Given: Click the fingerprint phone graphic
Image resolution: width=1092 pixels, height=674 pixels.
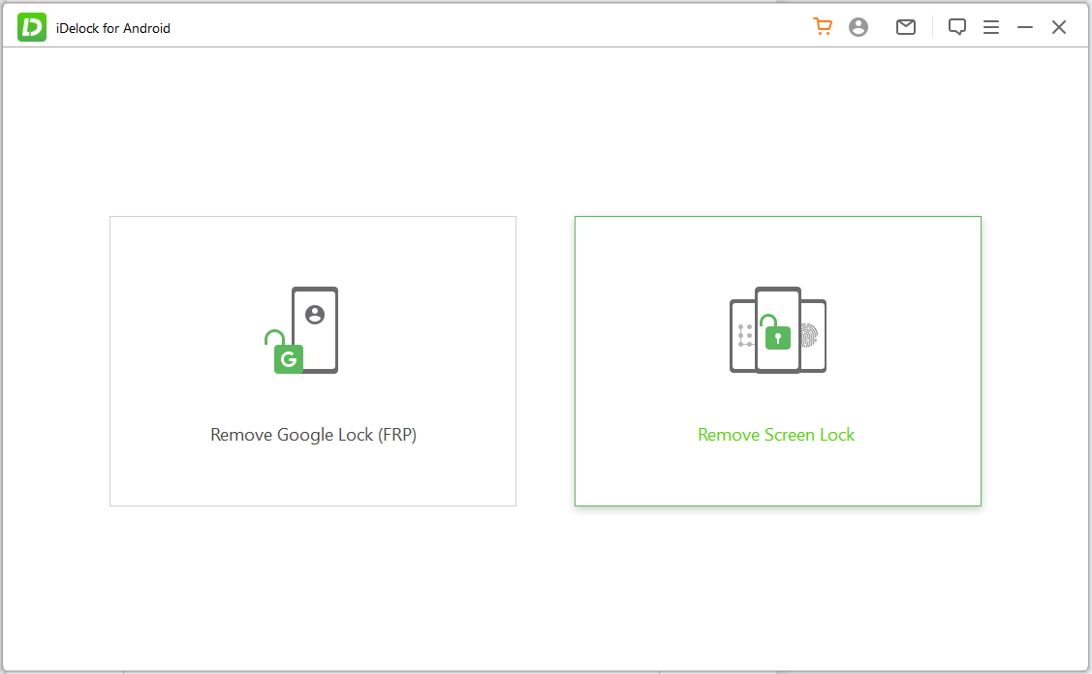Looking at the screenshot, I should [812, 335].
